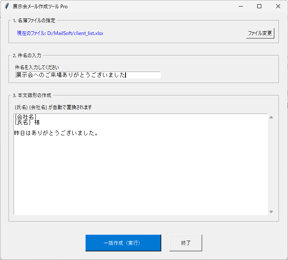Click the {氏名} {会社名} replacement hint text
This screenshot has height=260, width=288.
click(x=53, y=107)
